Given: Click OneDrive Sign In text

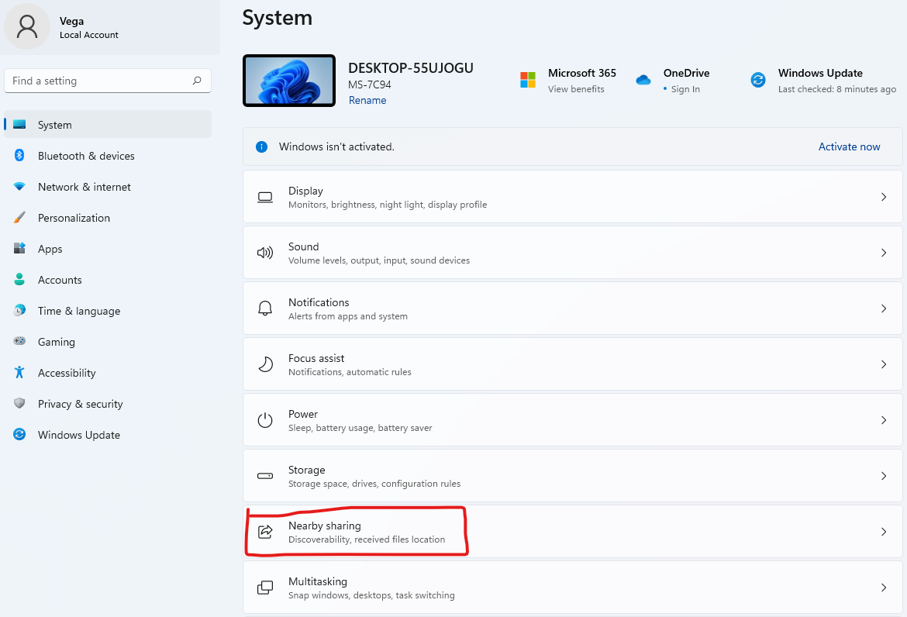Looking at the screenshot, I should [x=685, y=89].
